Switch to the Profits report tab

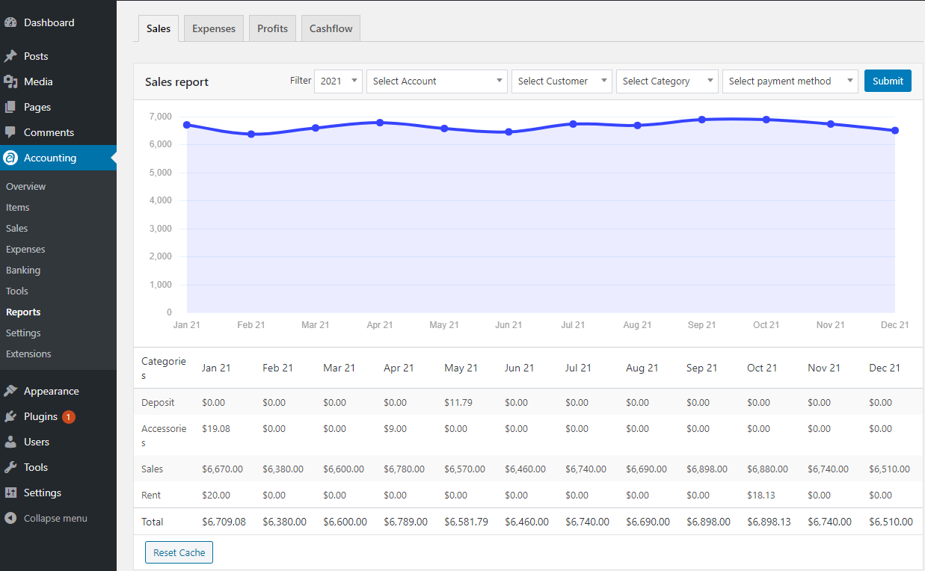[x=272, y=28]
